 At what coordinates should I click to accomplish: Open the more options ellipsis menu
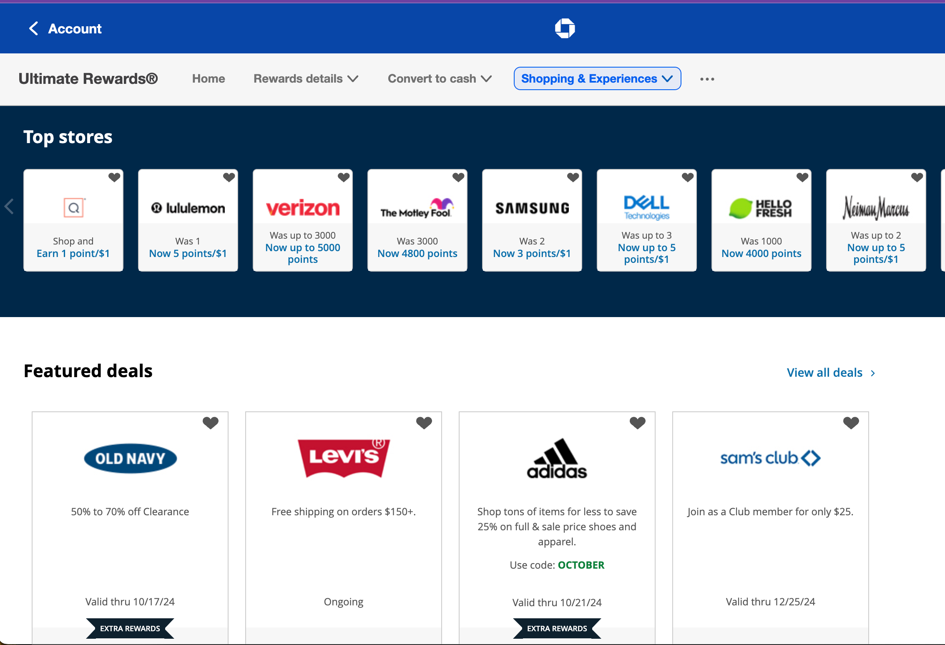(707, 78)
